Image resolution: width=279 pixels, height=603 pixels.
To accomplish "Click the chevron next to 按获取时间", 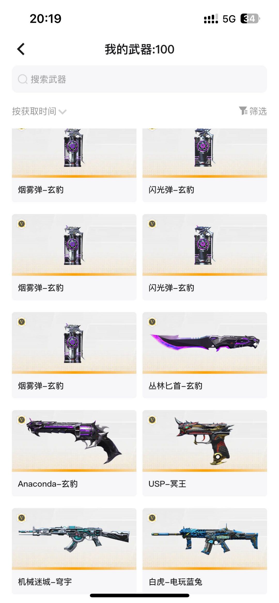I will click(63, 112).
